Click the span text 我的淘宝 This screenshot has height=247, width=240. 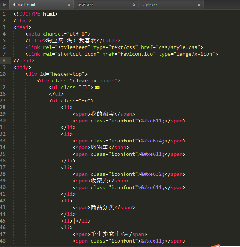tap(102, 114)
